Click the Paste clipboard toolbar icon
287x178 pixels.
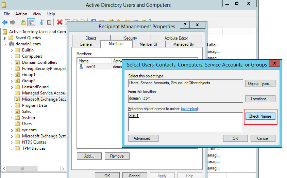point(49,22)
